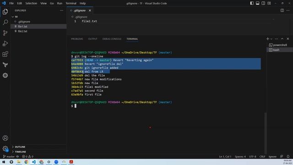This screenshot has width=293, height=165.
Task: Open the Extensions view
Action: [x=5, y=54]
